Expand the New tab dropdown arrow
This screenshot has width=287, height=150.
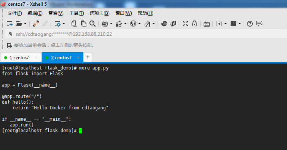(225, 24)
